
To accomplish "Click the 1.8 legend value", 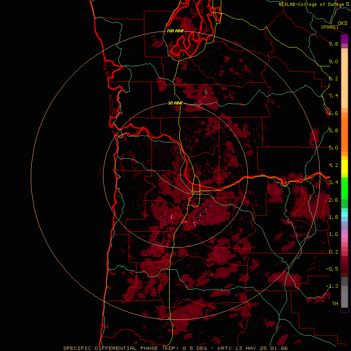I will (333, 217).
